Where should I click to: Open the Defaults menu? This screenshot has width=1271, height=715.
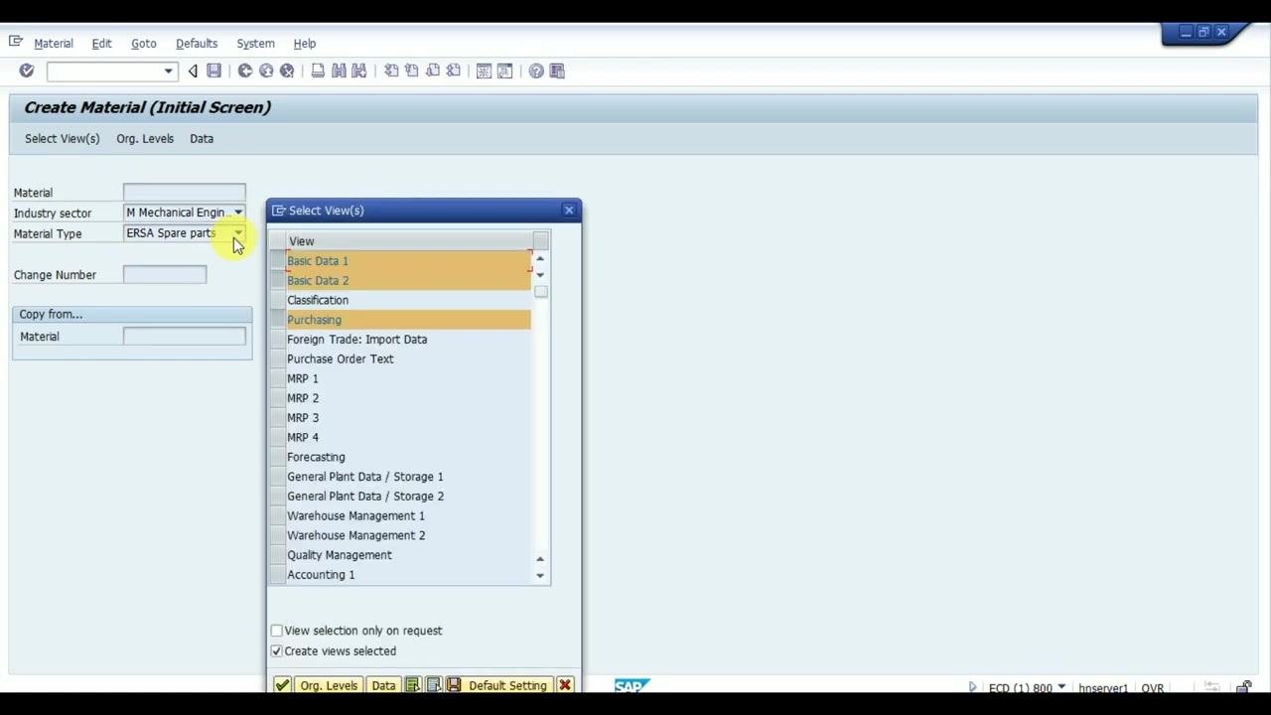pos(197,44)
